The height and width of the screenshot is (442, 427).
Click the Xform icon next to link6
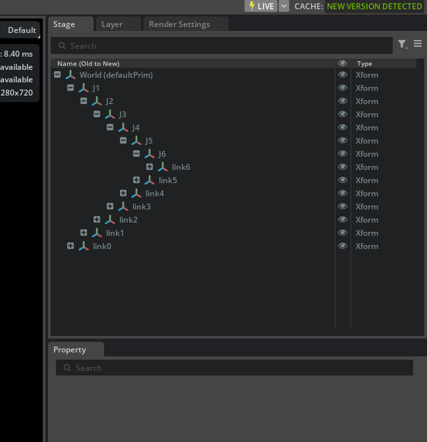tap(163, 167)
